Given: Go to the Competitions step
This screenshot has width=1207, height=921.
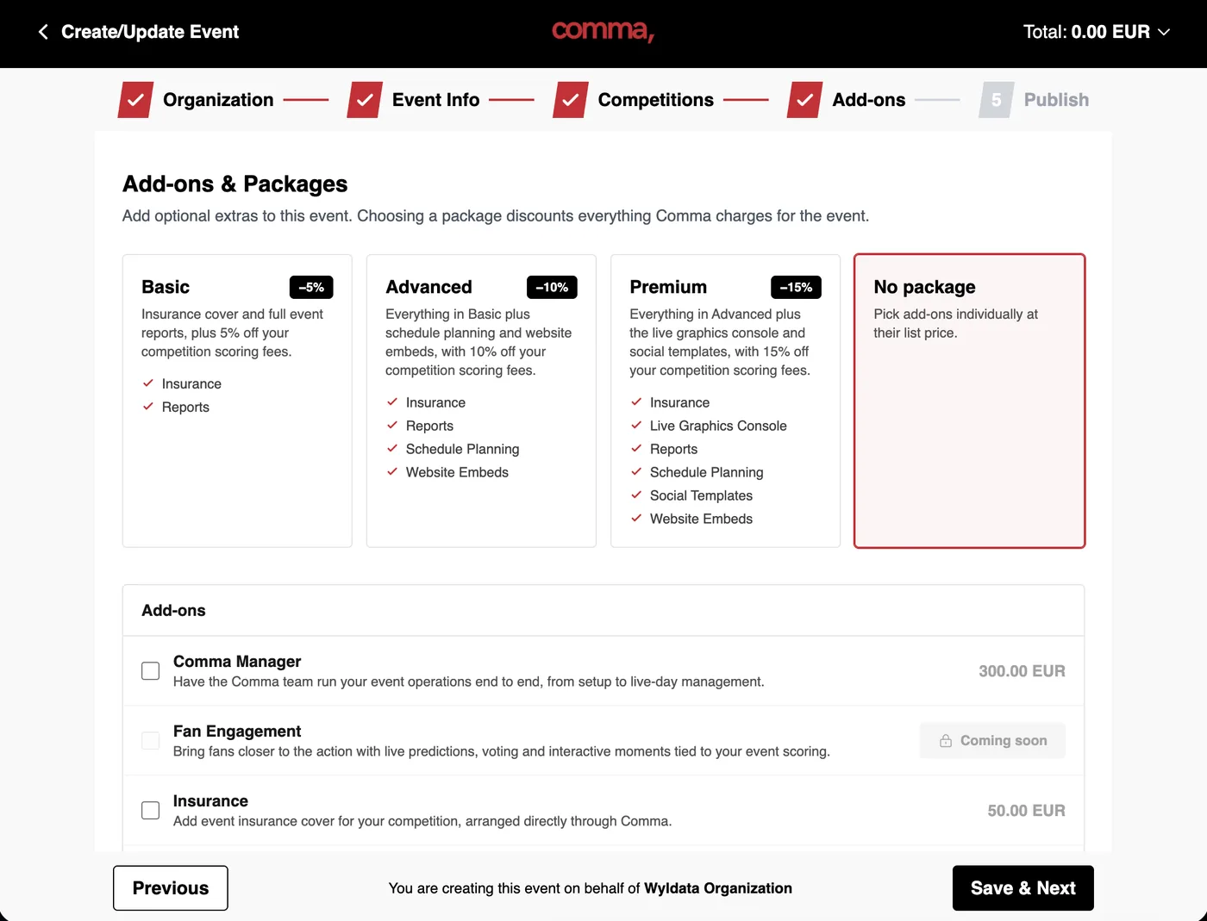Looking at the screenshot, I should tap(656, 100).
